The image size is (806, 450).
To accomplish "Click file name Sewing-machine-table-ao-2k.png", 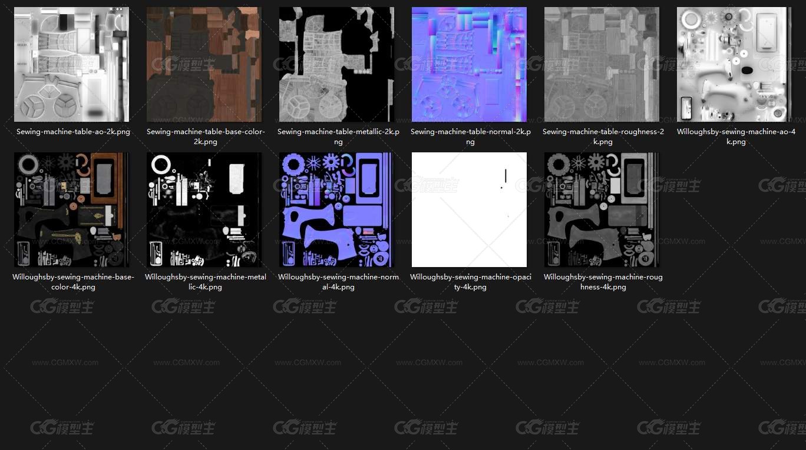I will [x=73, y=132].
